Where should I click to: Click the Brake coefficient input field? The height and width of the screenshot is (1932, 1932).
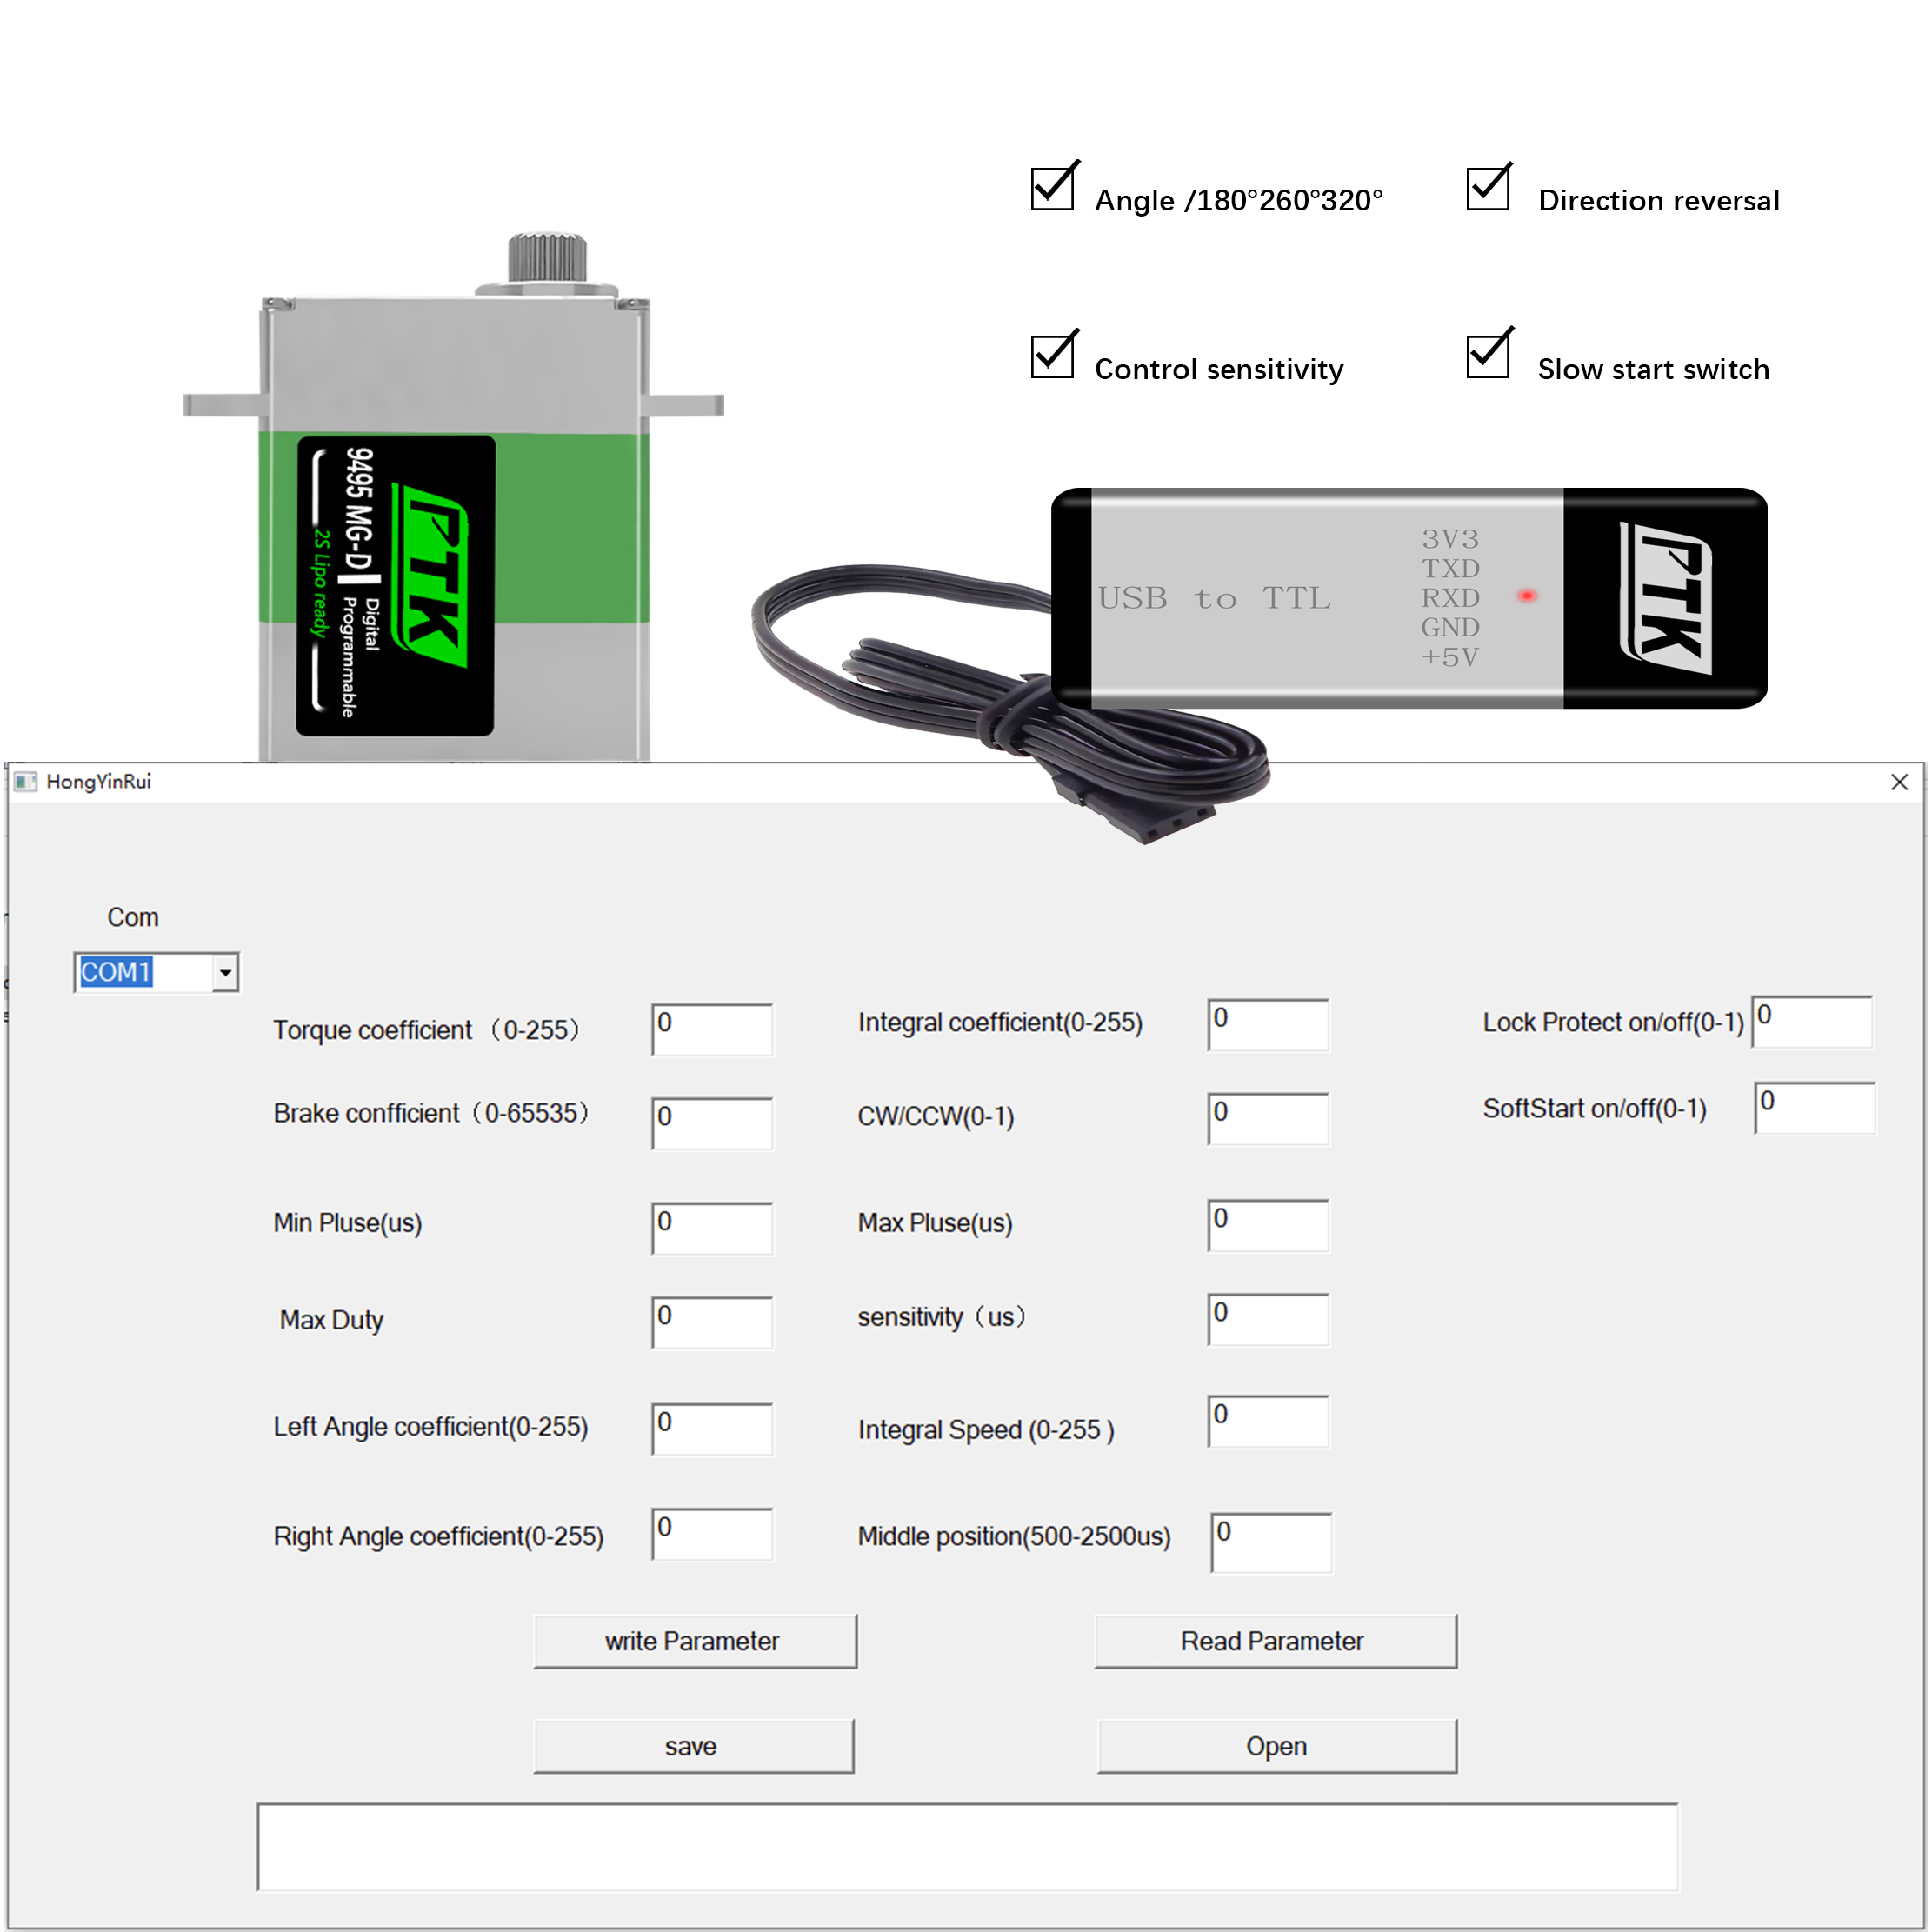coord(712,1123)
